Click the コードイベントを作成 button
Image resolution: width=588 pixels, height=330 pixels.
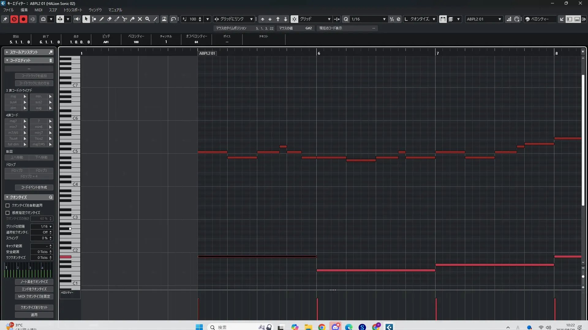34,187
